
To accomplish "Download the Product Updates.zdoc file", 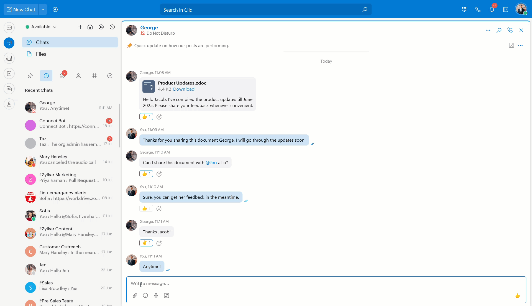I will [184, 89].
